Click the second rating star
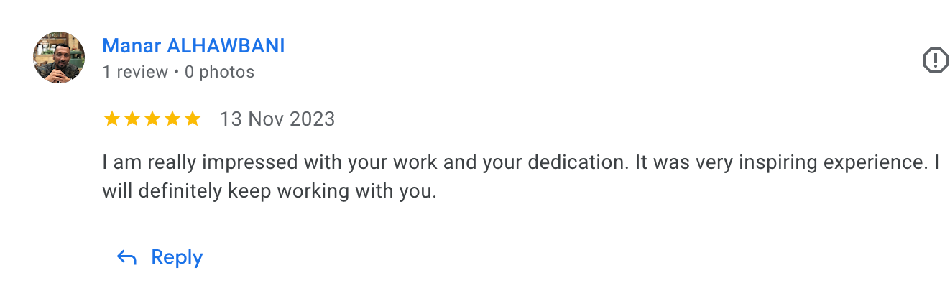 point(132,119)
